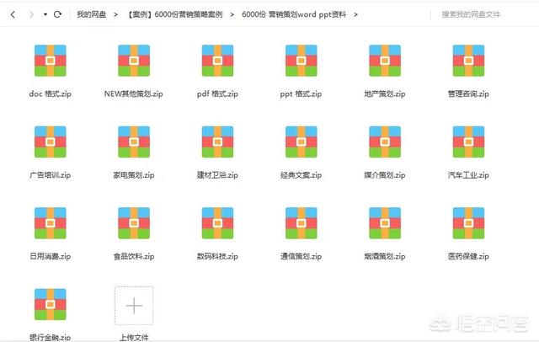
Task: Select 银行金融.zip archive
Action: [51, 306]
